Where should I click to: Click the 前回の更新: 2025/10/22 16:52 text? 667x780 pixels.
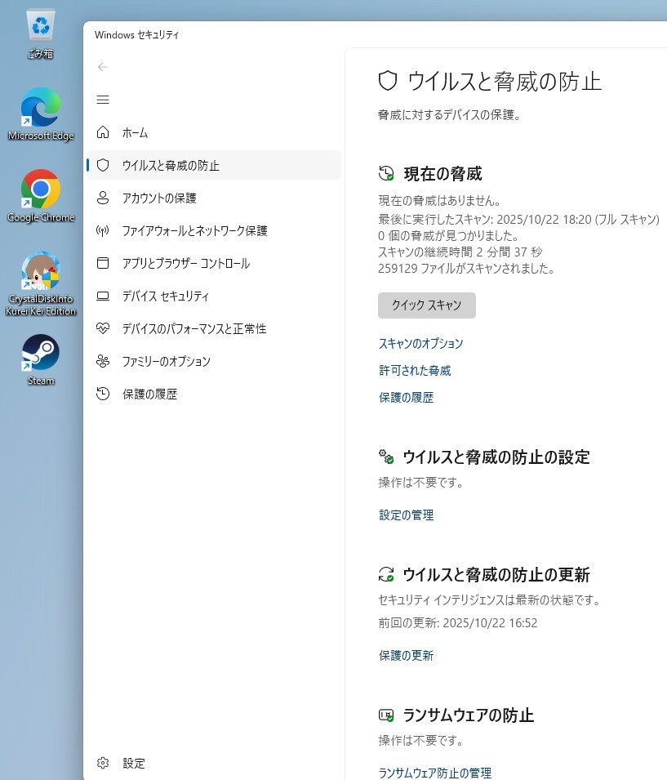[458, 623]
